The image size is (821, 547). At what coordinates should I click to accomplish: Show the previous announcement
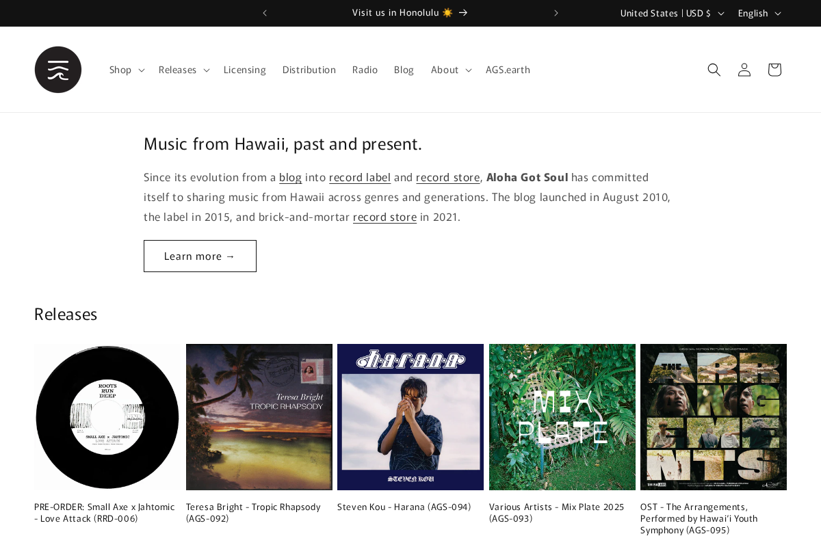263,12
